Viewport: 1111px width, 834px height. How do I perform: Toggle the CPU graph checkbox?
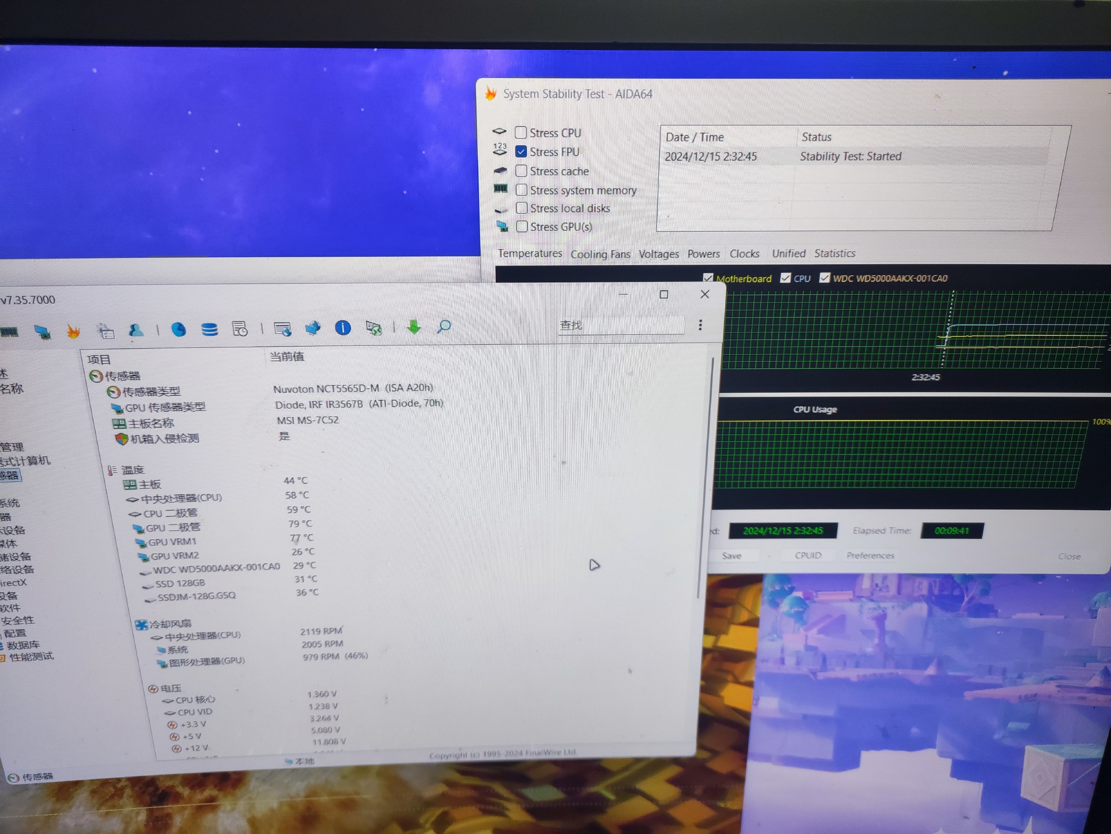point(785,278)
